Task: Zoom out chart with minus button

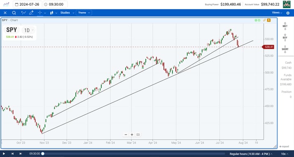Action: point(126,134)
